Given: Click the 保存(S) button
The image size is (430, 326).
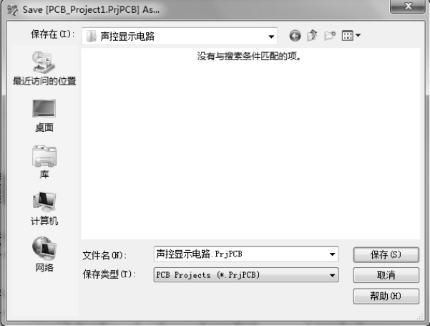Looking at the screenshot, I should pyautogui.click(x=386, y=255).
